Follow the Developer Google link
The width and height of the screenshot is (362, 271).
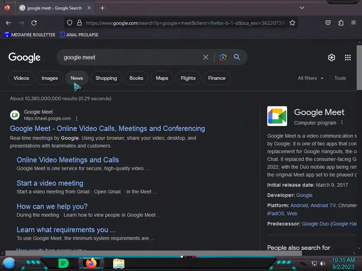coord(304,195)
